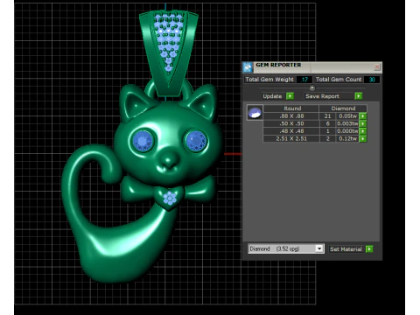Select the 2.51 X 2.51 size cell
The height and width of the screenshot is (315, 420).
click(x=291, y=139)
